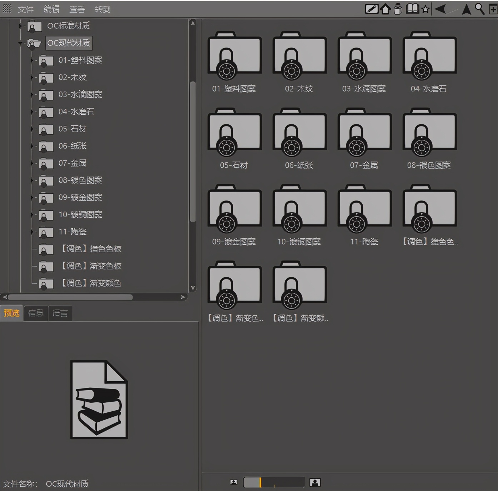
Task: Click the pencil edit icon in toolbar
Action: click(372, 9)
